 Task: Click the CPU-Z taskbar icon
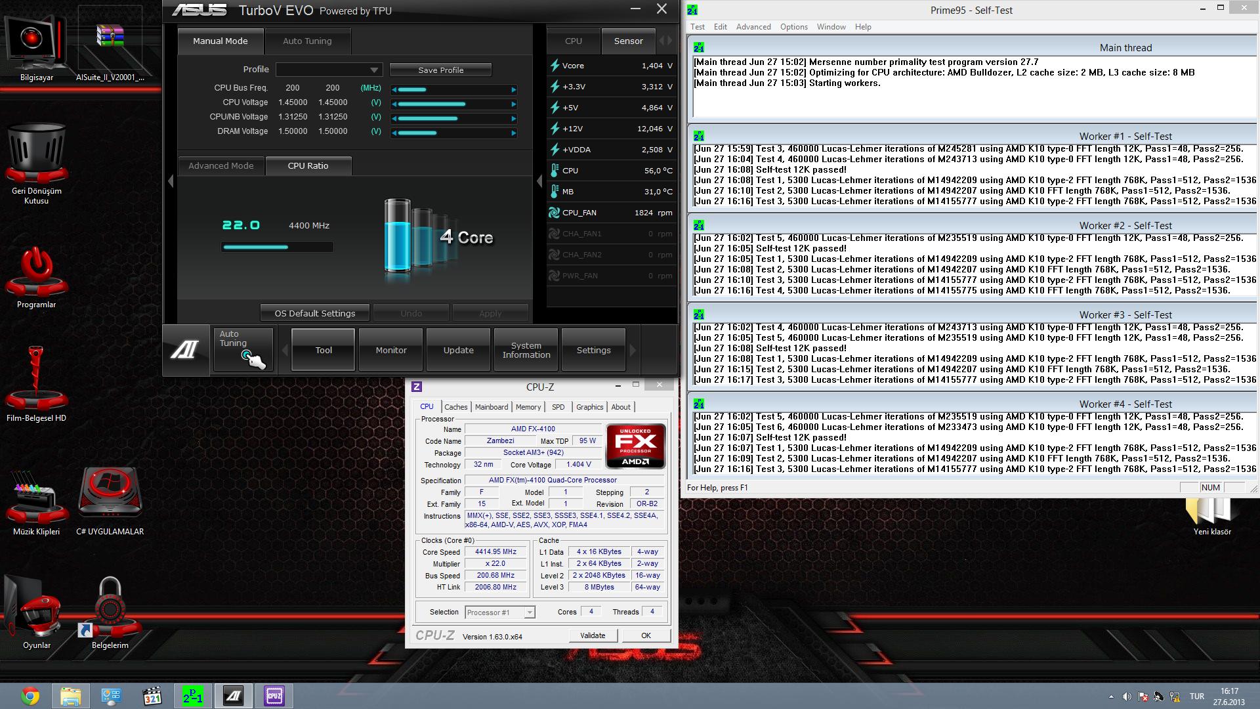click(x=274, y=696)
